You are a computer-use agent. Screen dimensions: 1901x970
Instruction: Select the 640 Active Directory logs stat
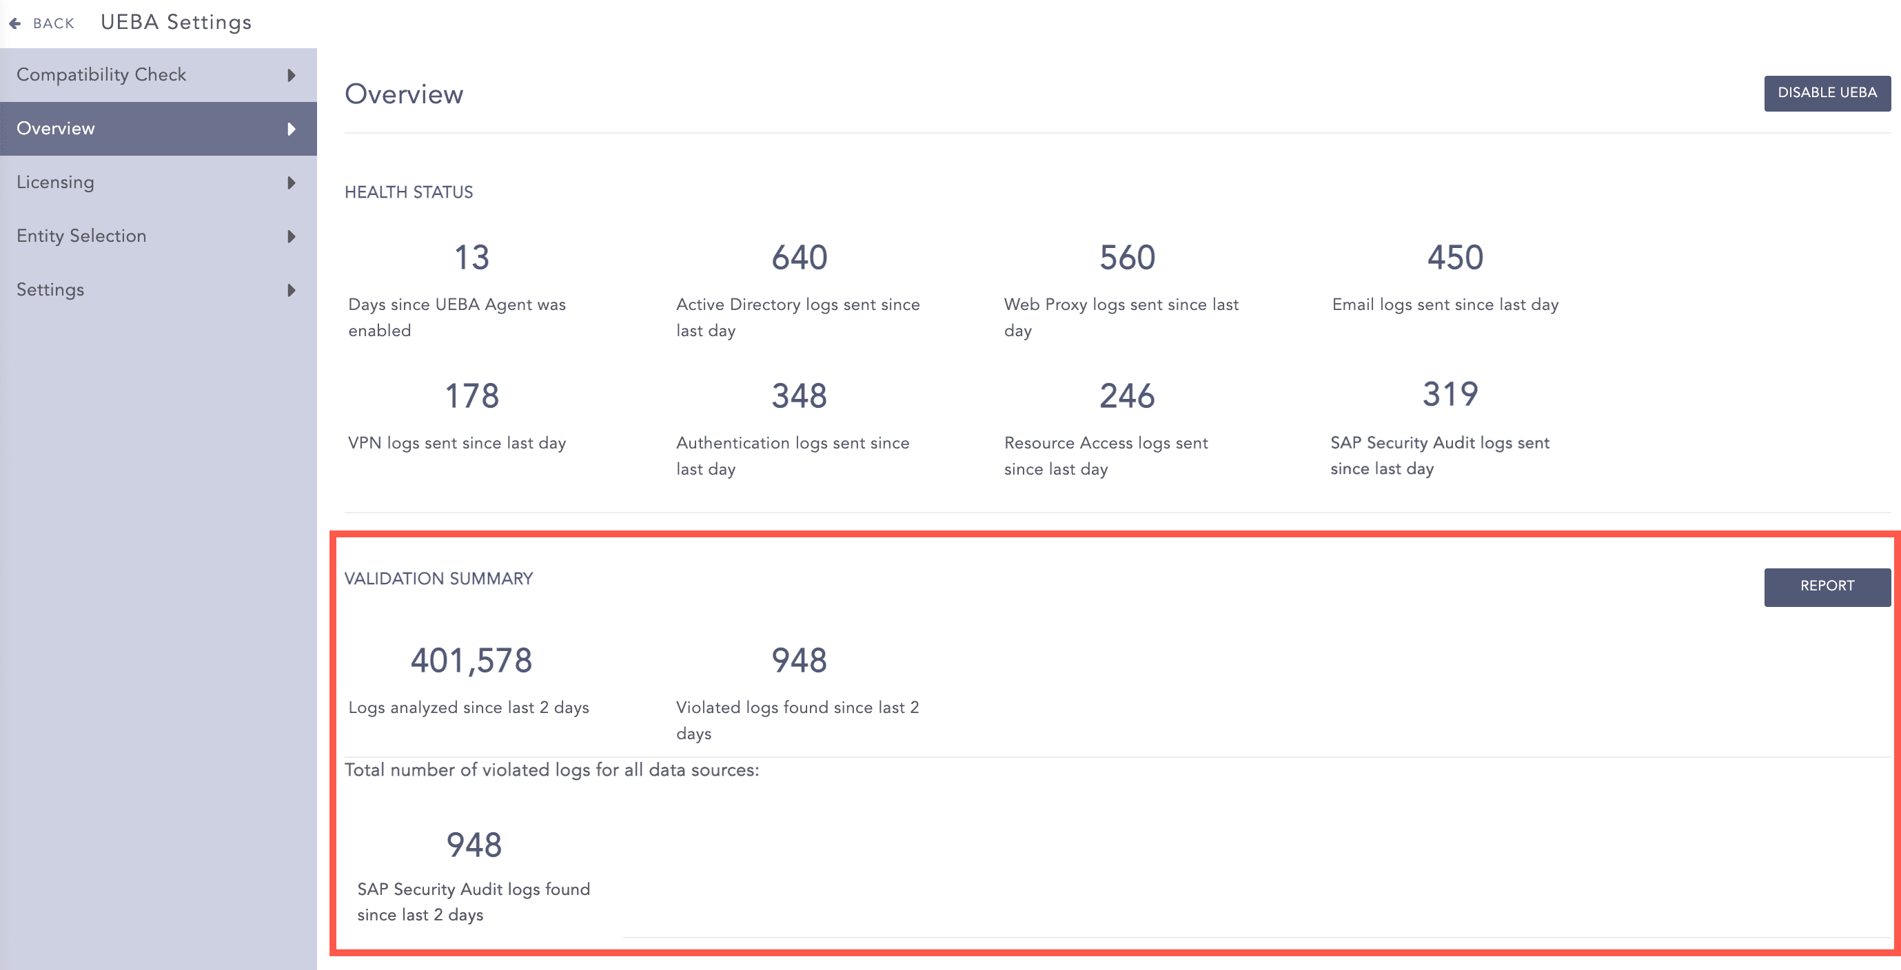coord(800,258)
